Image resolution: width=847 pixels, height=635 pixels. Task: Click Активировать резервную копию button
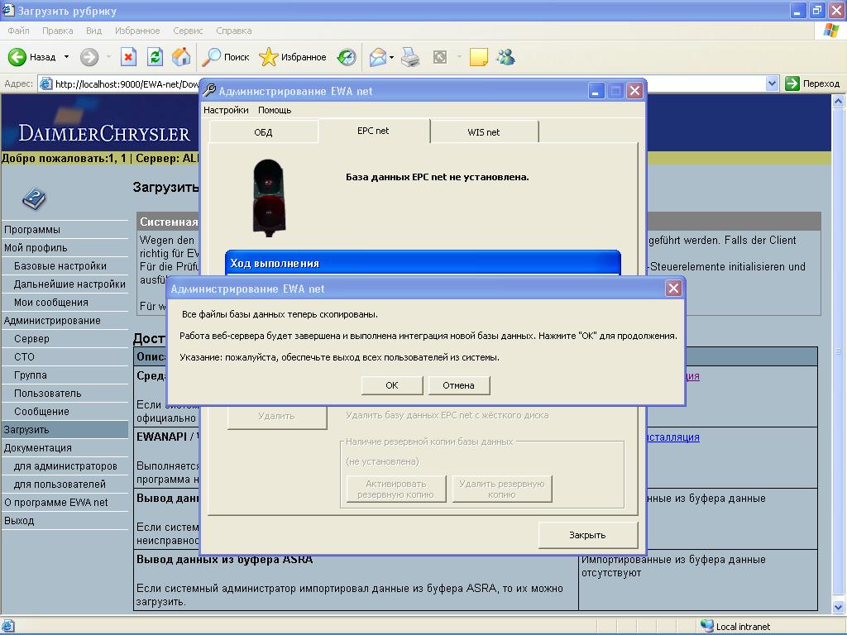pyautogui.click(x=395, y=489)
